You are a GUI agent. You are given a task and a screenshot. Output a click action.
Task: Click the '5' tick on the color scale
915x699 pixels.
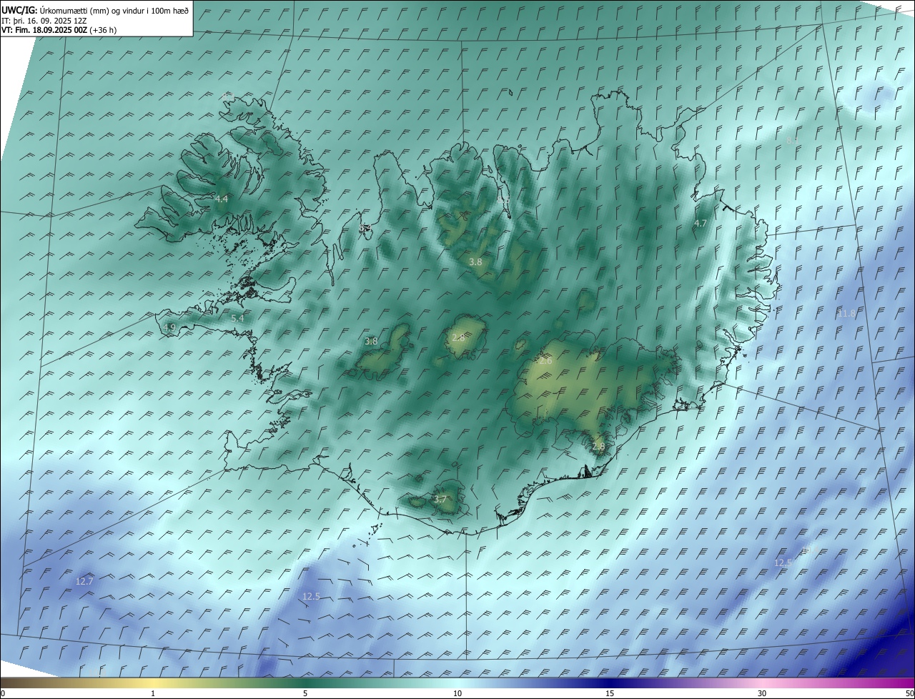(305, 694)
